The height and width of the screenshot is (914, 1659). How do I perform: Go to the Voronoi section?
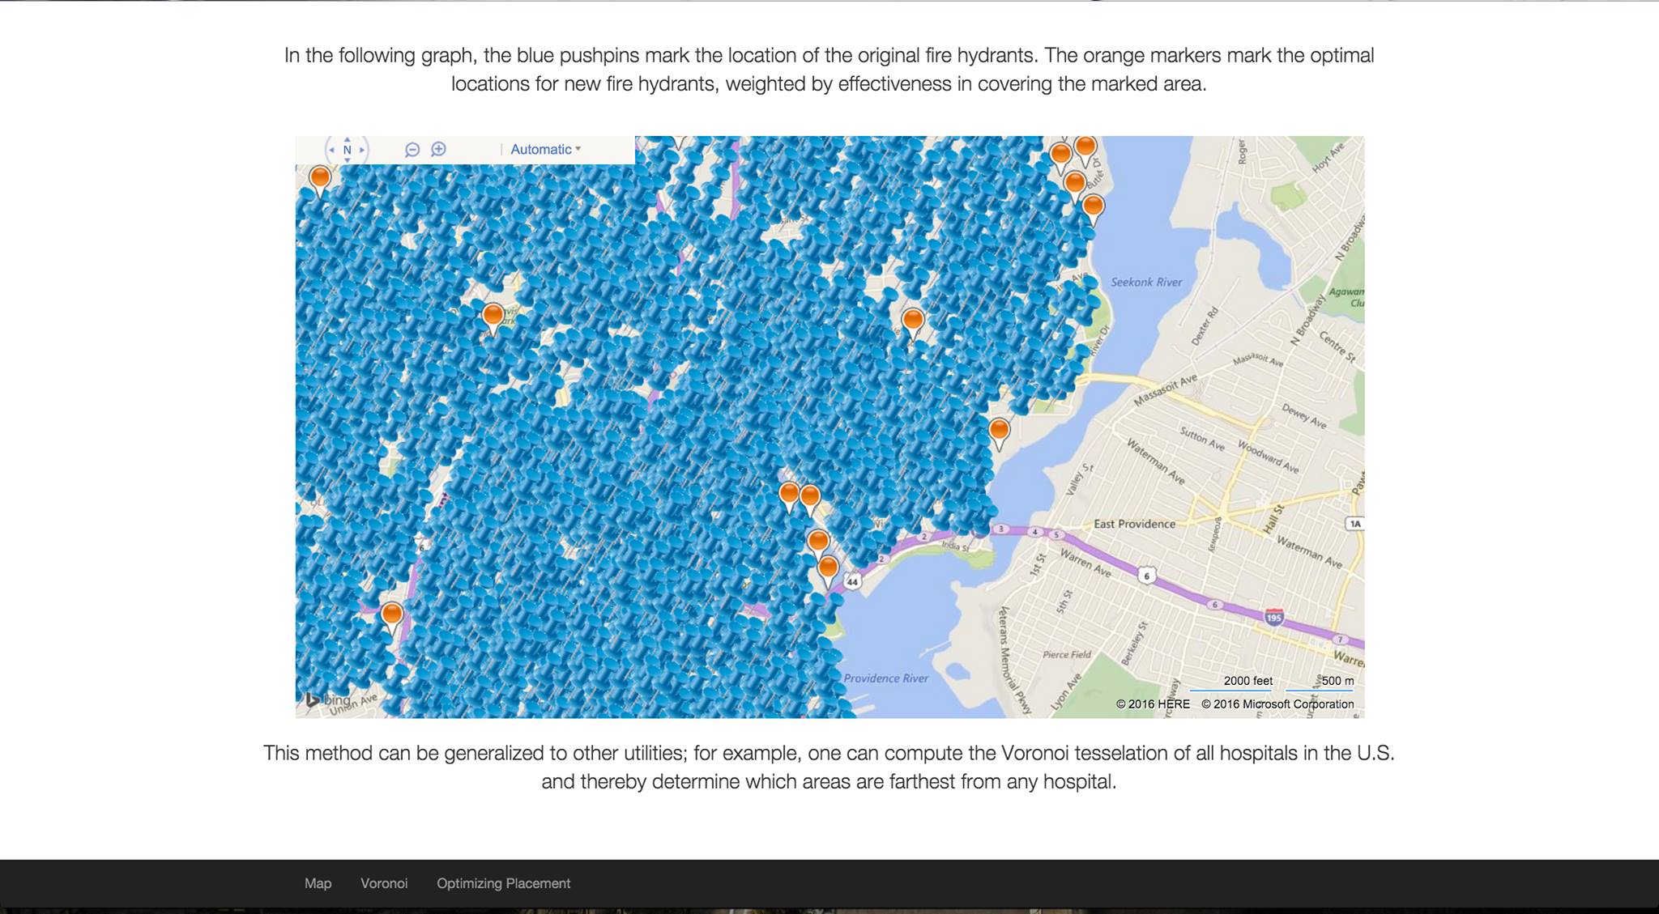tap(384, 883)
